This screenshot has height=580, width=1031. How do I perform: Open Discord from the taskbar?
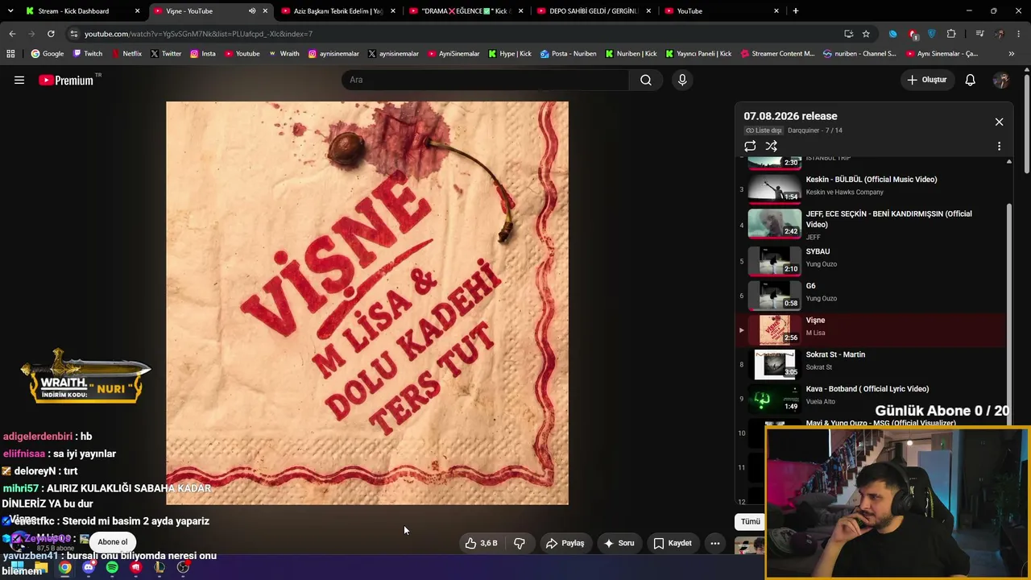click(89, 567)
